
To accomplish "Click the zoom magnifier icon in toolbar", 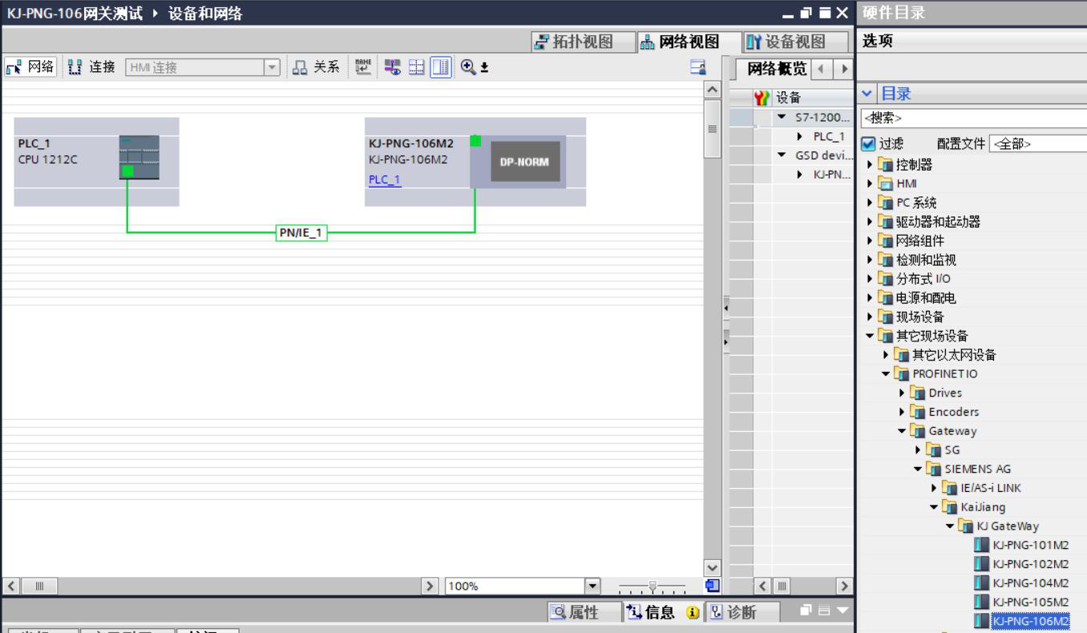I will [x=470, y=67].
